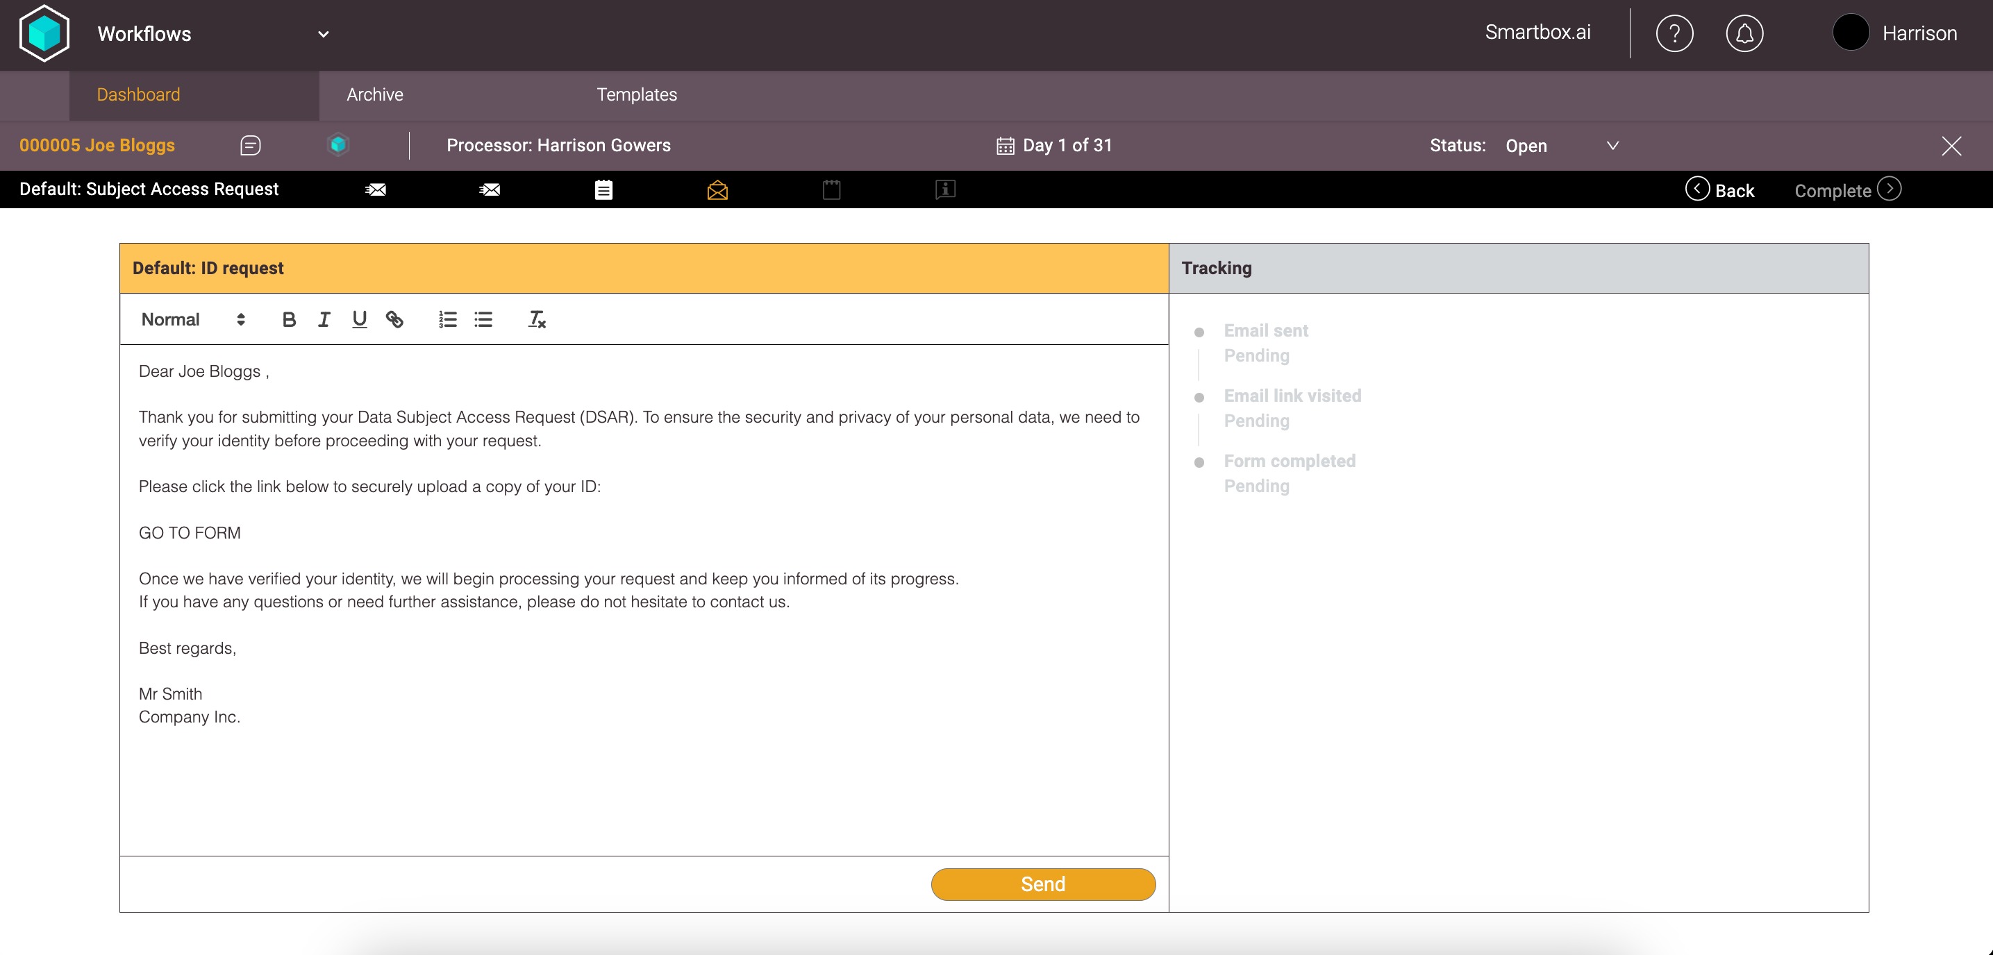Viewport: 1993px width, 955px height.
Task: Insert a bulleted list
Action: (x=483, y=319)
